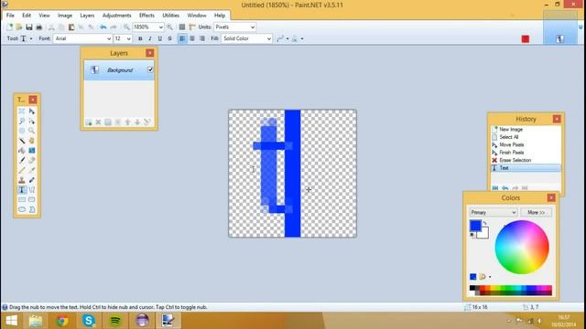This screenshot has height=329, width=586.
Task: Click the Save toolbar icon
Action: click(28, 27)
